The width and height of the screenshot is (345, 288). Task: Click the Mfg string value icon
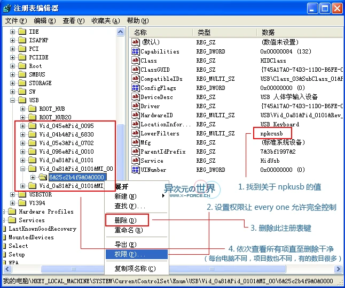click(x=135, y=142)
